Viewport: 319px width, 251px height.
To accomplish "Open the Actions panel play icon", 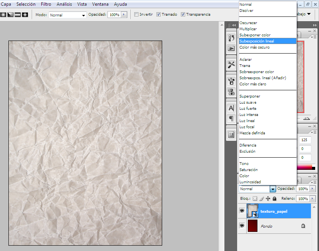I will pos(231,49).
